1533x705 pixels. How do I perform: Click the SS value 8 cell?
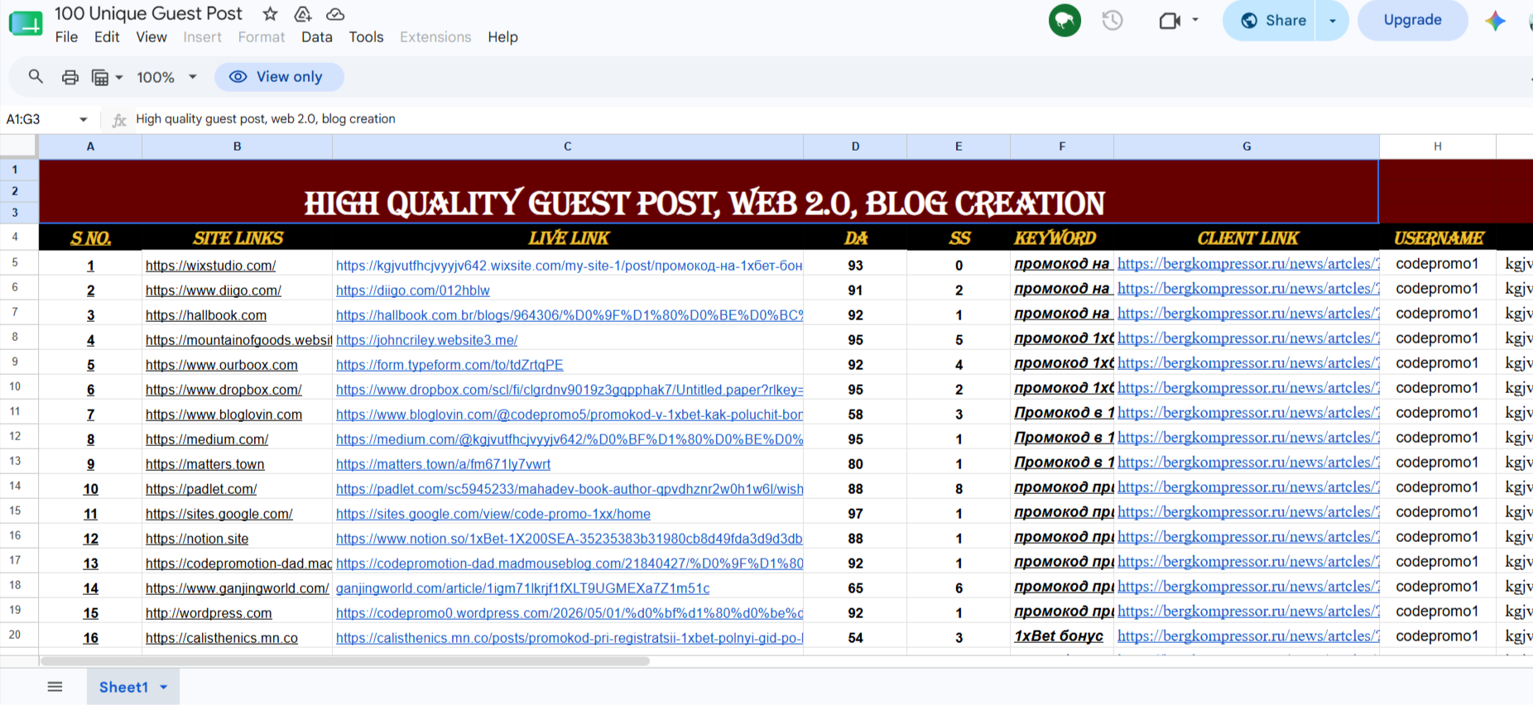[x=959, y=489]
